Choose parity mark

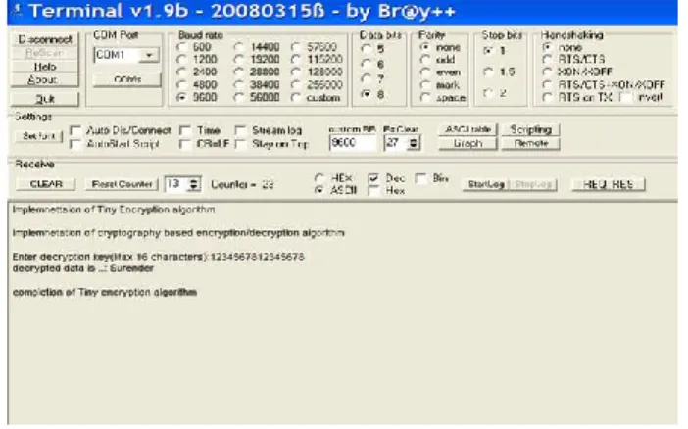point(424,84)
